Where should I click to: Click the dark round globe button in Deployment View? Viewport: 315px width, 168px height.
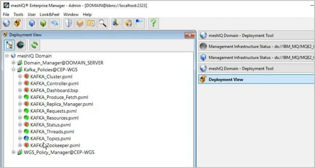[21, 45]
